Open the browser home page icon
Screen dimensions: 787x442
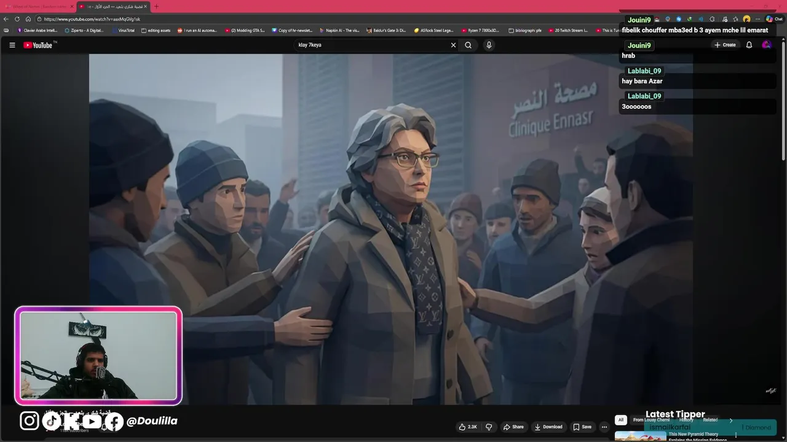click(x=28, y=19)
